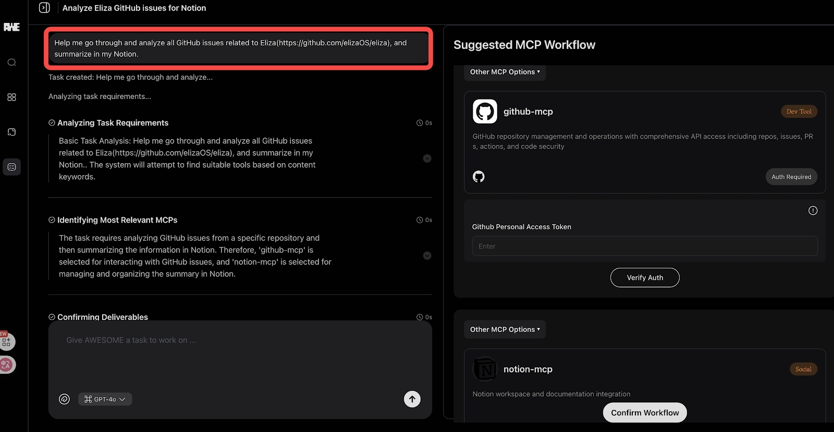This screenshot has height=432, width=834.
Task: Click the Verify Auth button
Action: pyautogui.click(x=645, y=278)
